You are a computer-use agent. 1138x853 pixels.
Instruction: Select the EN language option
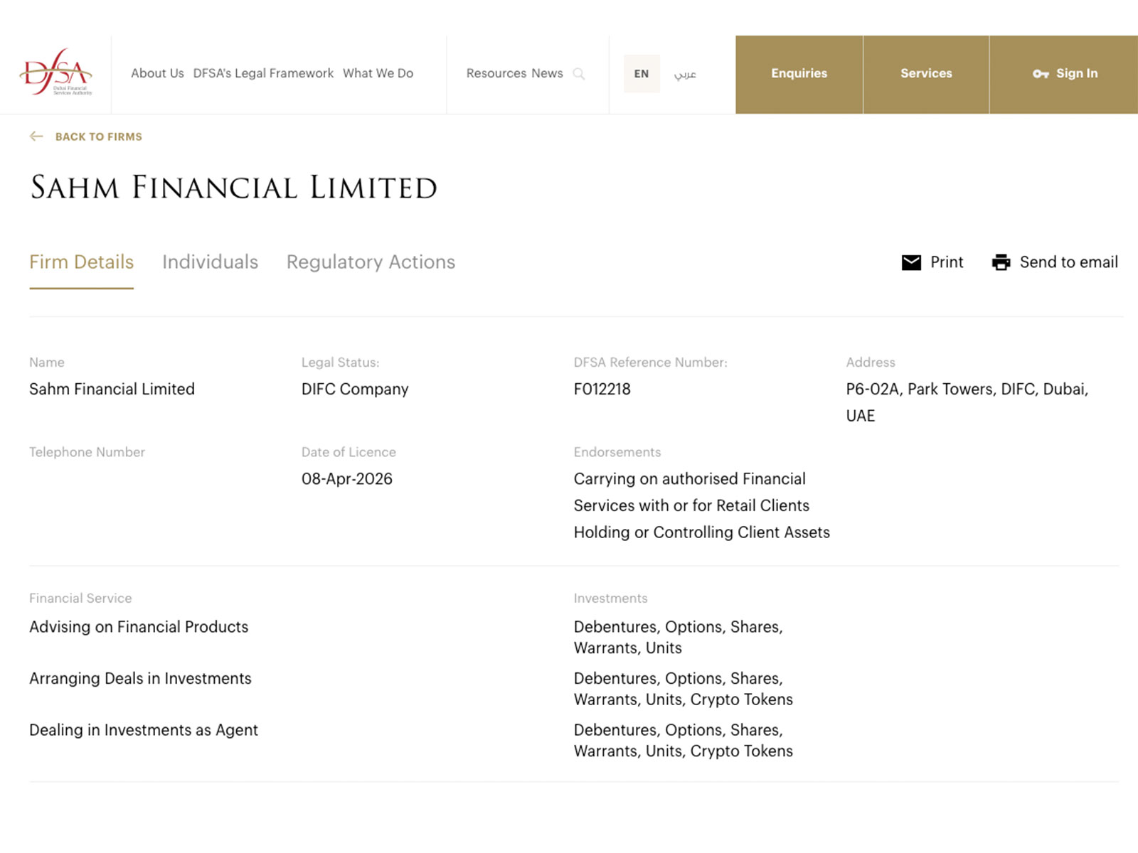point(641,74)
